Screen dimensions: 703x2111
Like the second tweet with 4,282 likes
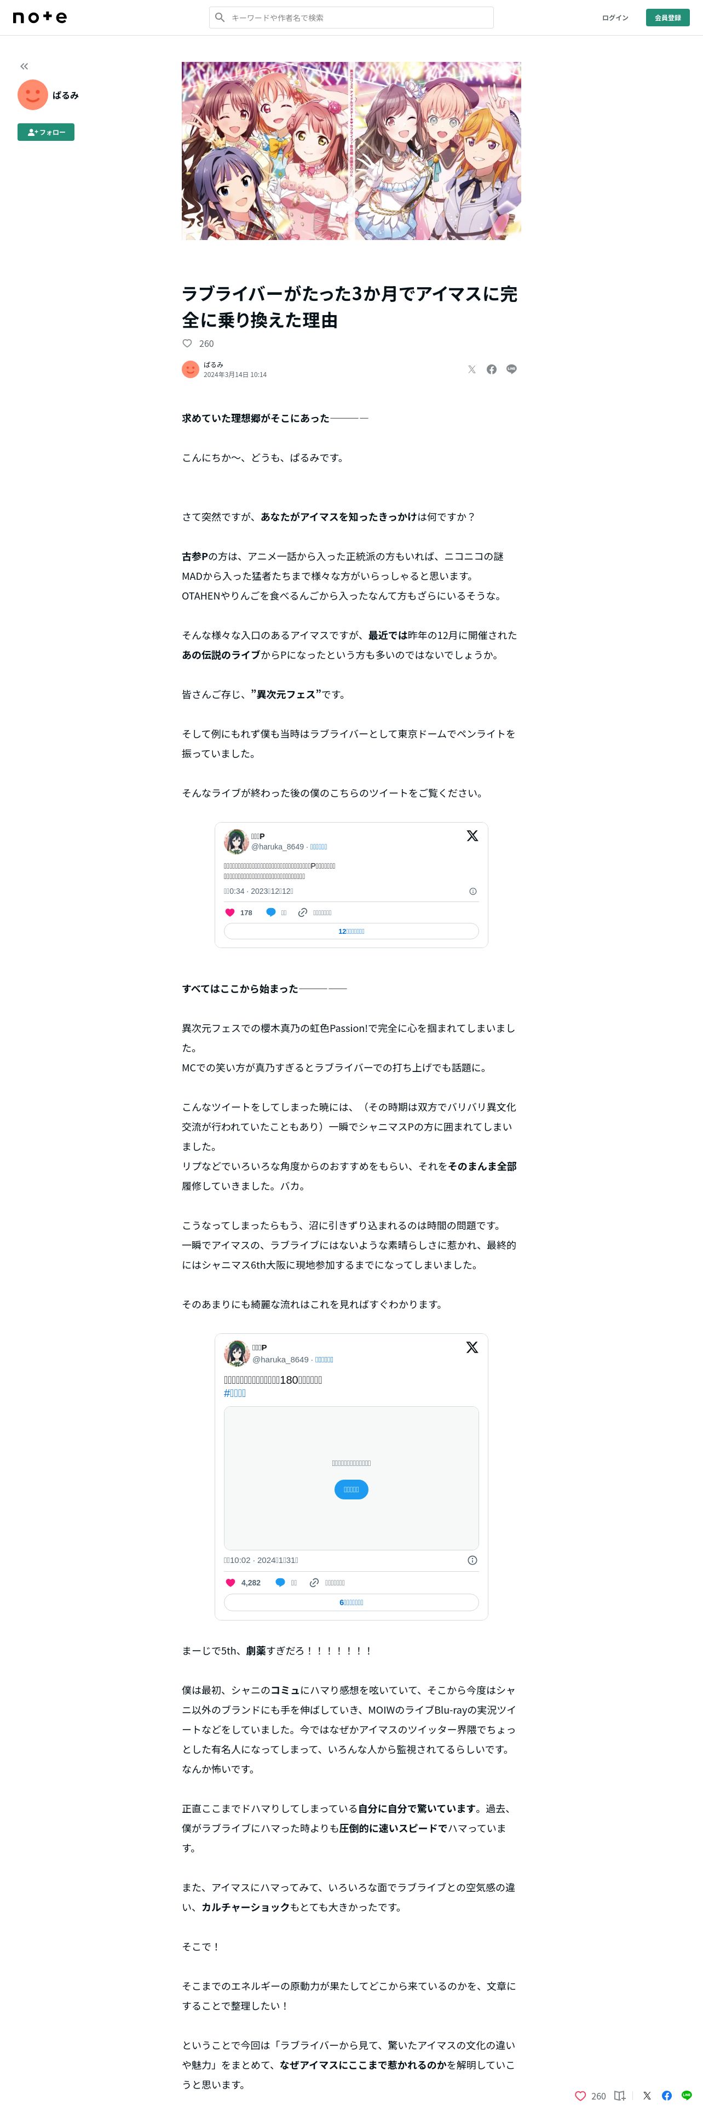click(x=231, y=1583)
